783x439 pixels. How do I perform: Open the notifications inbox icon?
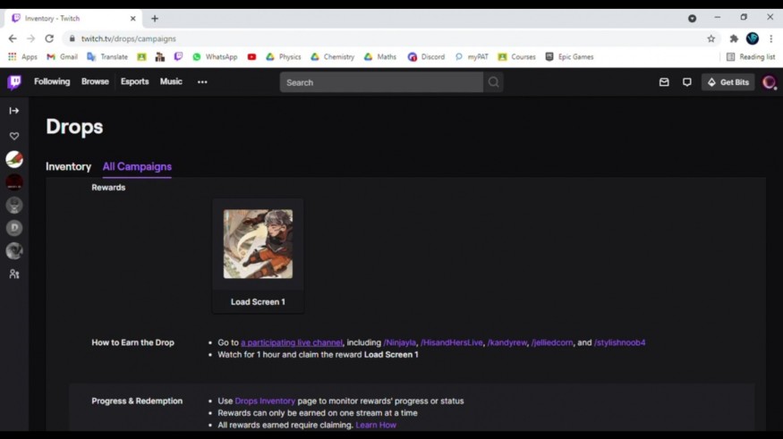coord(664,82)
